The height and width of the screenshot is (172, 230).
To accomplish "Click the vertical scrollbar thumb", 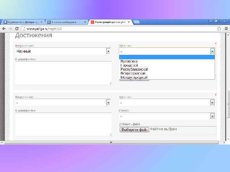I will point(228,104).
